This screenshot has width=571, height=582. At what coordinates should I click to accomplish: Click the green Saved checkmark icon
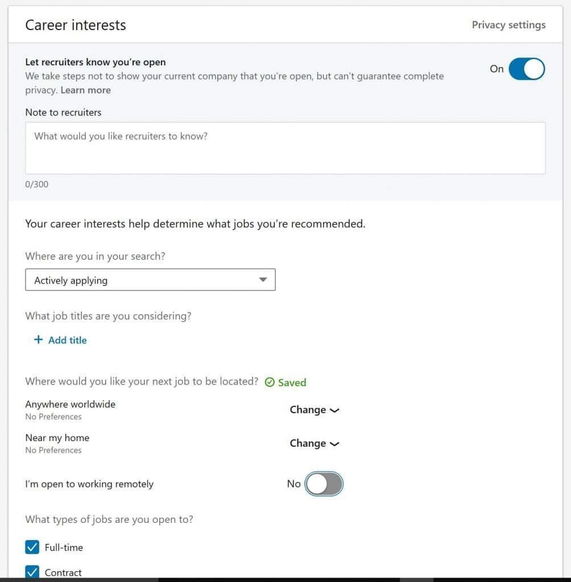pos(270,383)
